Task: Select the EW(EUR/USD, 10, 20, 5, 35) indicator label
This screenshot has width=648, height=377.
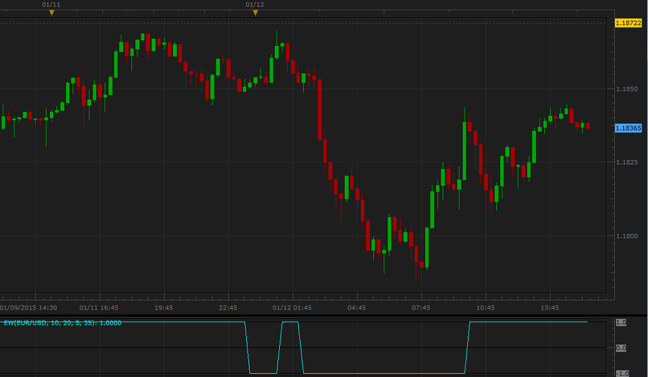Action: coord(62,323)
